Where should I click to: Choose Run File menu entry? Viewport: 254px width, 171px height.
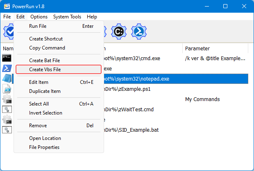click(x=38, y=26)
